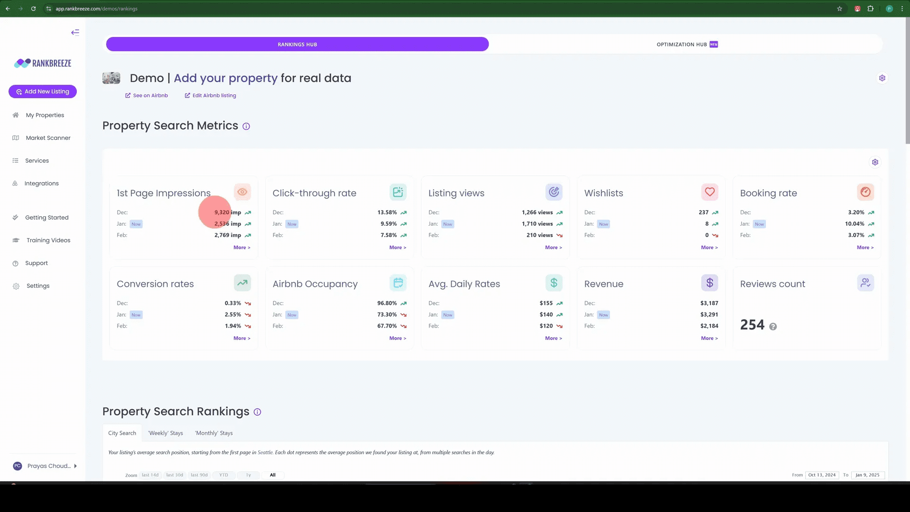Click the Reviews count question mark help
This screenshot has height=512, width=910.
tap(773, 327)
